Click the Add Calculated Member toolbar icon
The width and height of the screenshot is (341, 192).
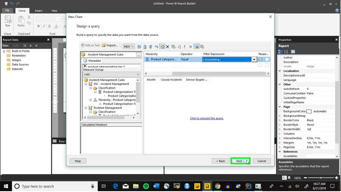click(145, 47)
